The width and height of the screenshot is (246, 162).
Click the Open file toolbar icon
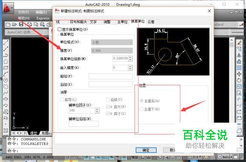[14, 25]
